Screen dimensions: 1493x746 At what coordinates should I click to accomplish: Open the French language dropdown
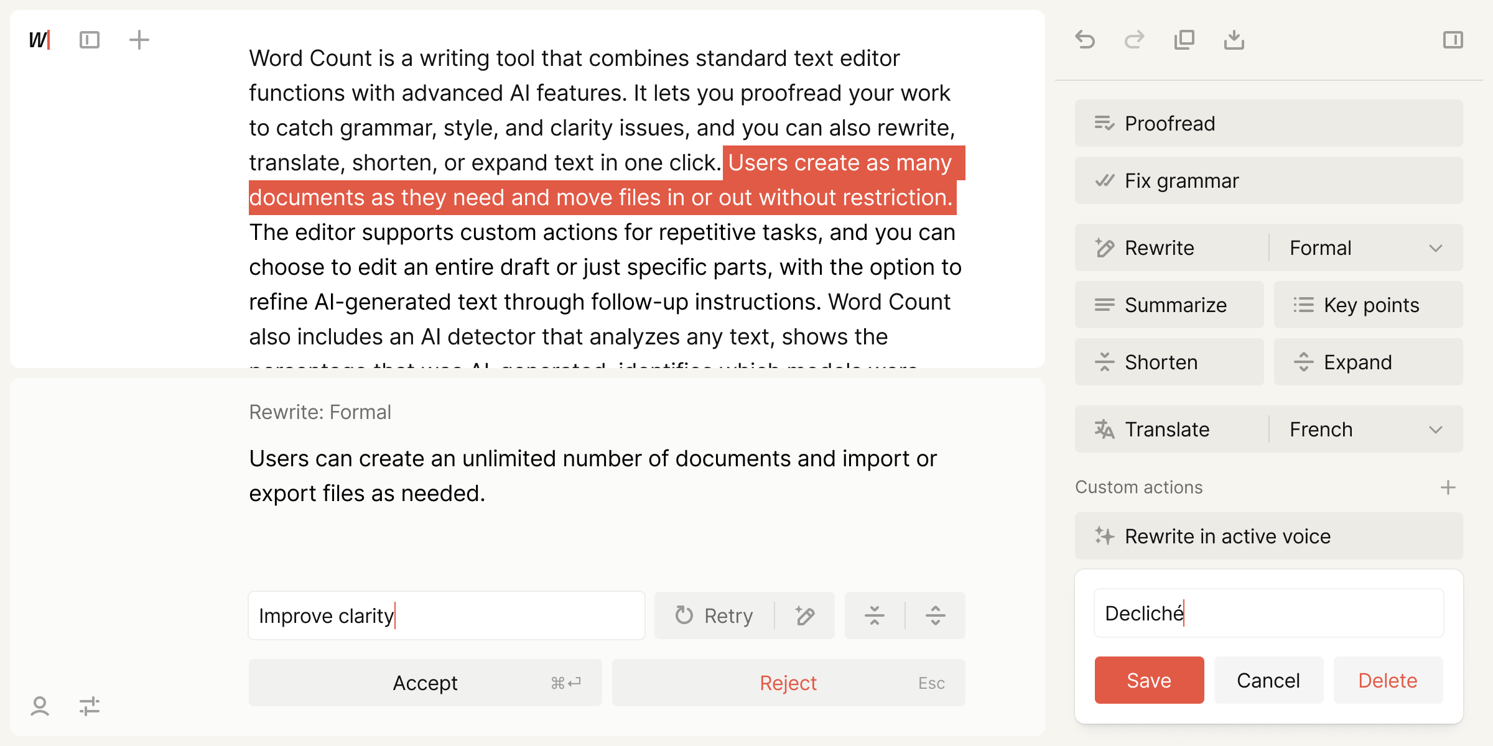click(1366, 430)
